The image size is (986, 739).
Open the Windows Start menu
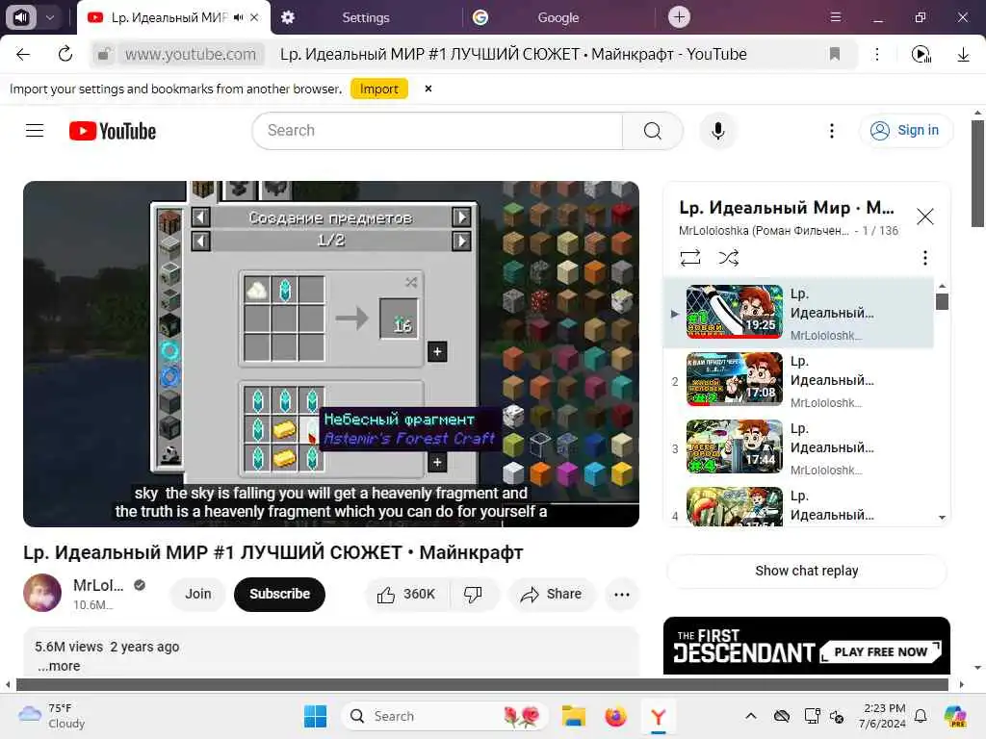(315, 716)
